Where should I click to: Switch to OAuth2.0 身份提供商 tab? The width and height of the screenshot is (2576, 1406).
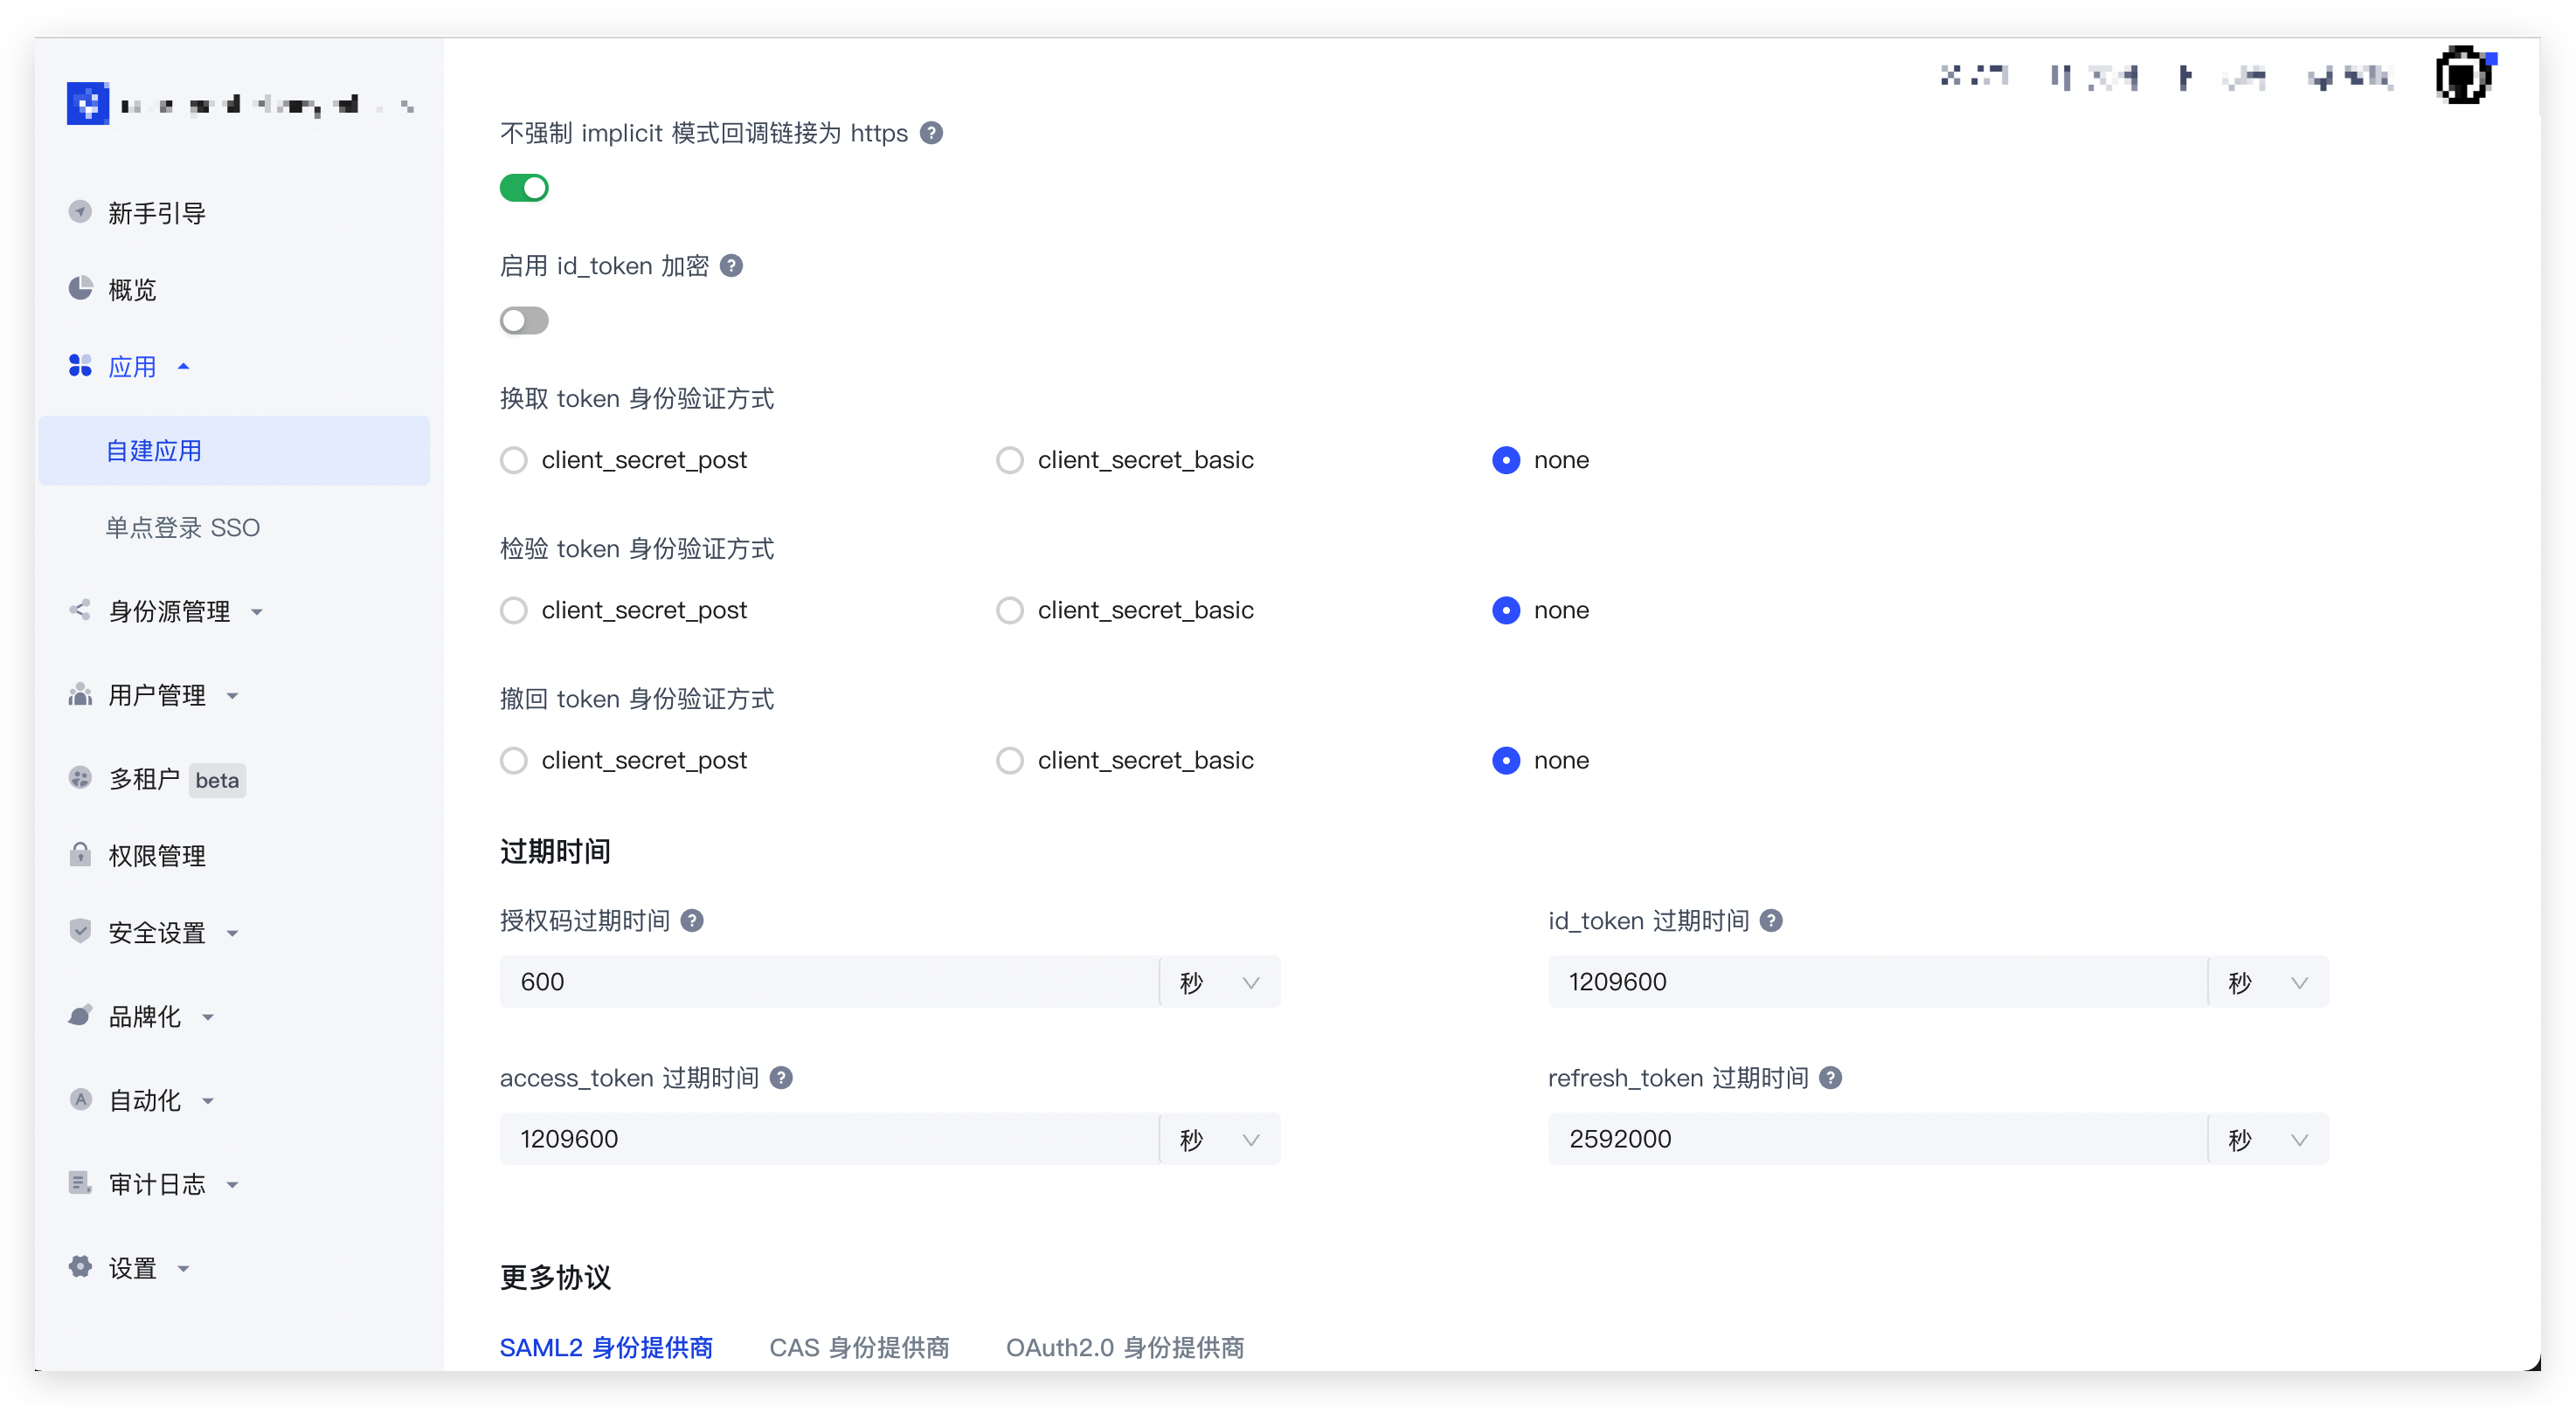click(x=1125, y=1347)
